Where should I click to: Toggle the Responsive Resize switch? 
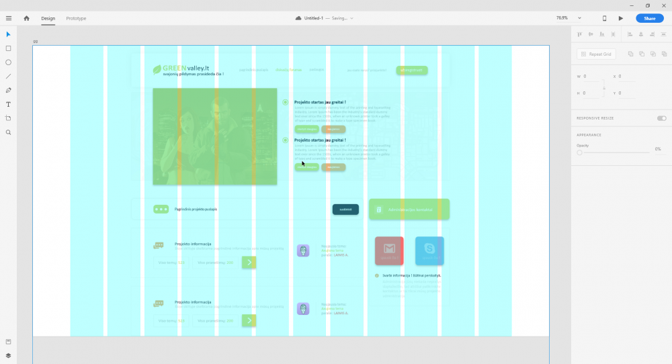661,118
